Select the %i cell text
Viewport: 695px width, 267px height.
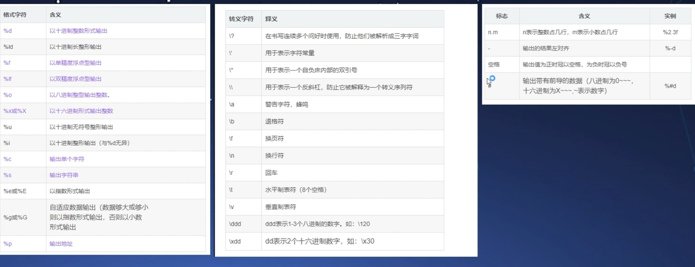[x=7, y=143]
